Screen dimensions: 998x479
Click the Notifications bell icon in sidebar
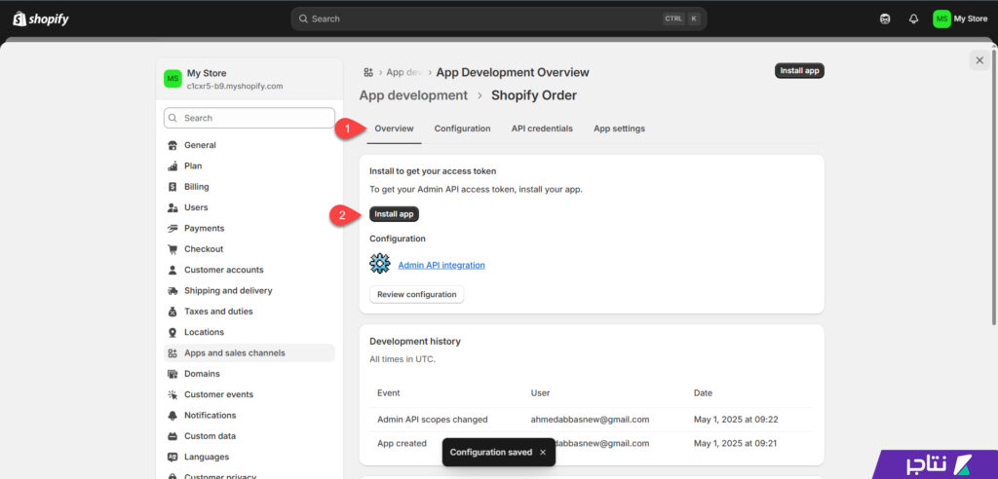pyautogui.click(x=173, y=416)
